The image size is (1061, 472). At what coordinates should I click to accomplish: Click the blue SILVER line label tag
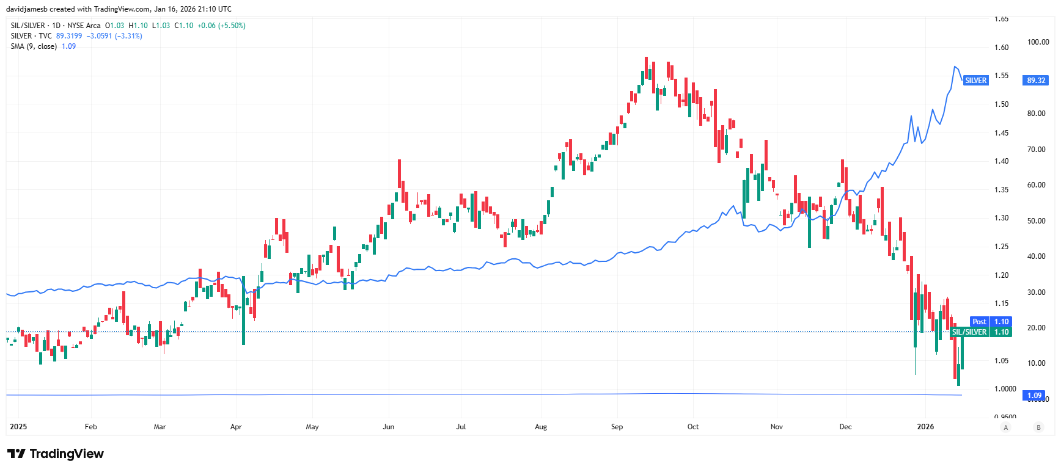975,81
